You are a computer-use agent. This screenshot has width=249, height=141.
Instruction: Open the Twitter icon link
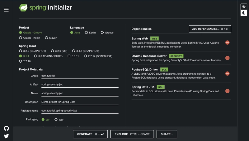[6, 136]
